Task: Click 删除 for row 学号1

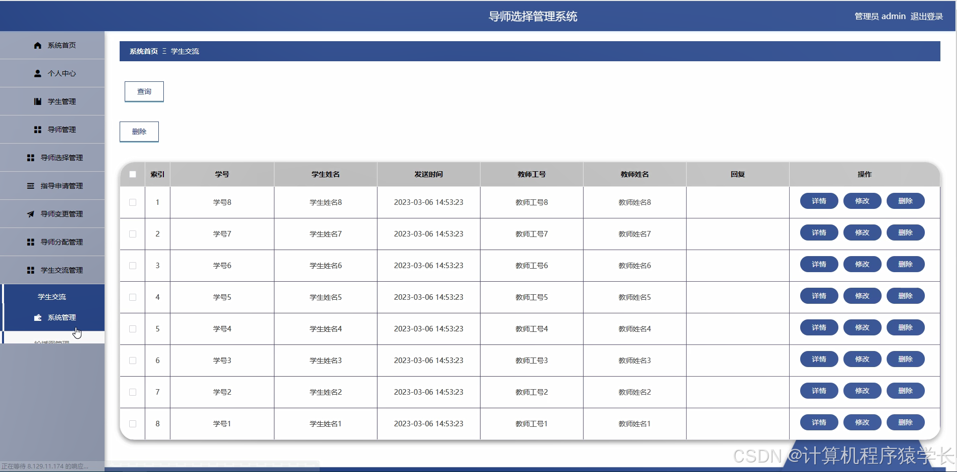Action: point(905,422)
